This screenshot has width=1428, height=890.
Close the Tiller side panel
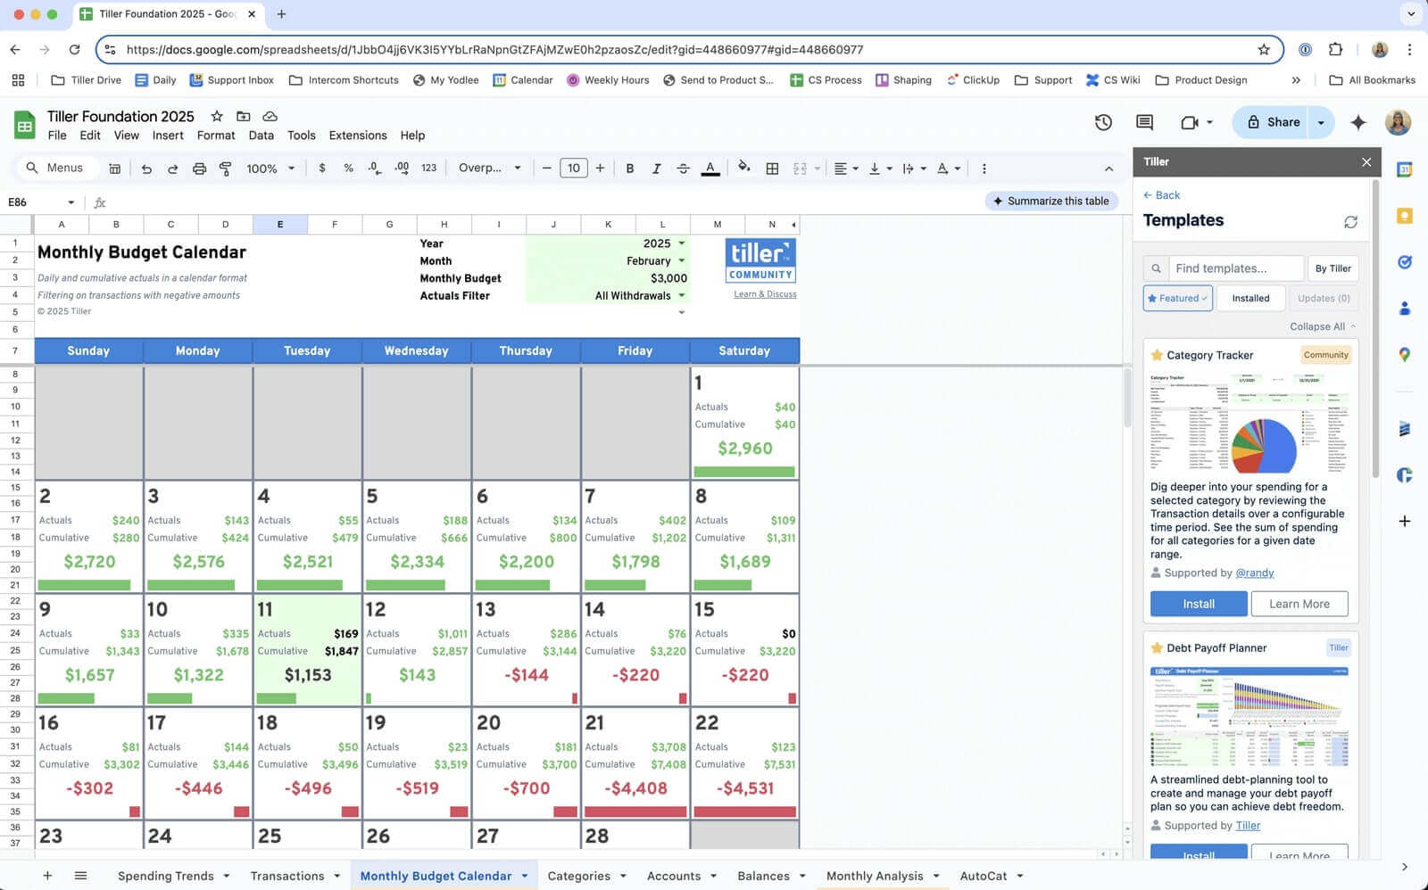pos(1366,161)
